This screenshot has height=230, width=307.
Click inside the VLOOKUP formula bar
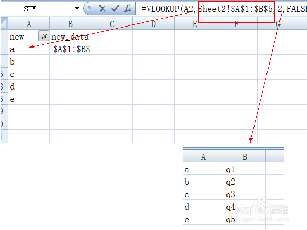(221, 9)
